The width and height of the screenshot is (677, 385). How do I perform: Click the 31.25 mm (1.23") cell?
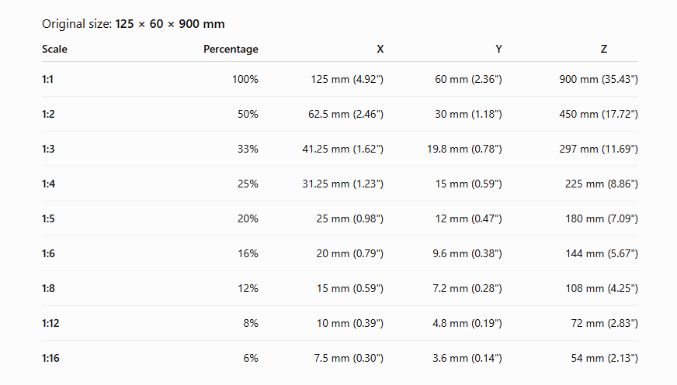click(343, 184)
